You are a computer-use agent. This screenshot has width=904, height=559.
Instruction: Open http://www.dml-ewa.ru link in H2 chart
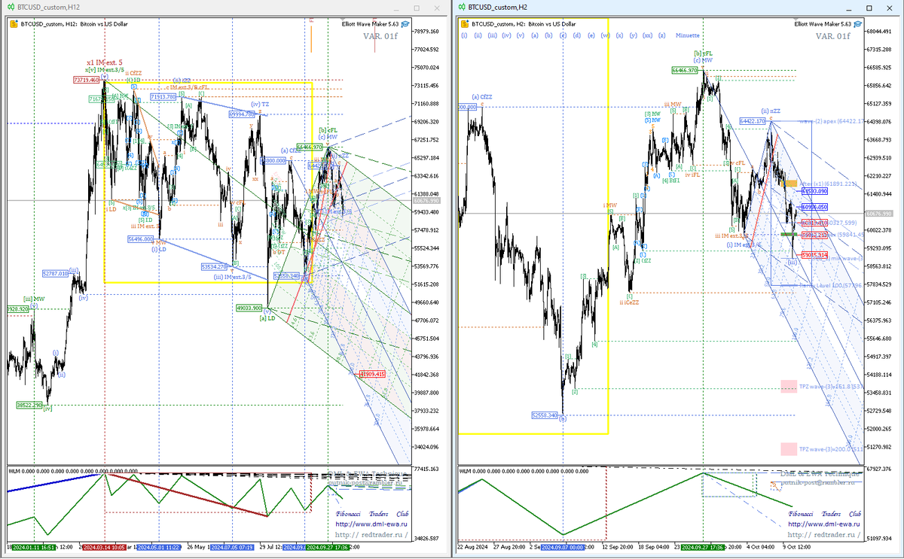(x=824, y=524)
